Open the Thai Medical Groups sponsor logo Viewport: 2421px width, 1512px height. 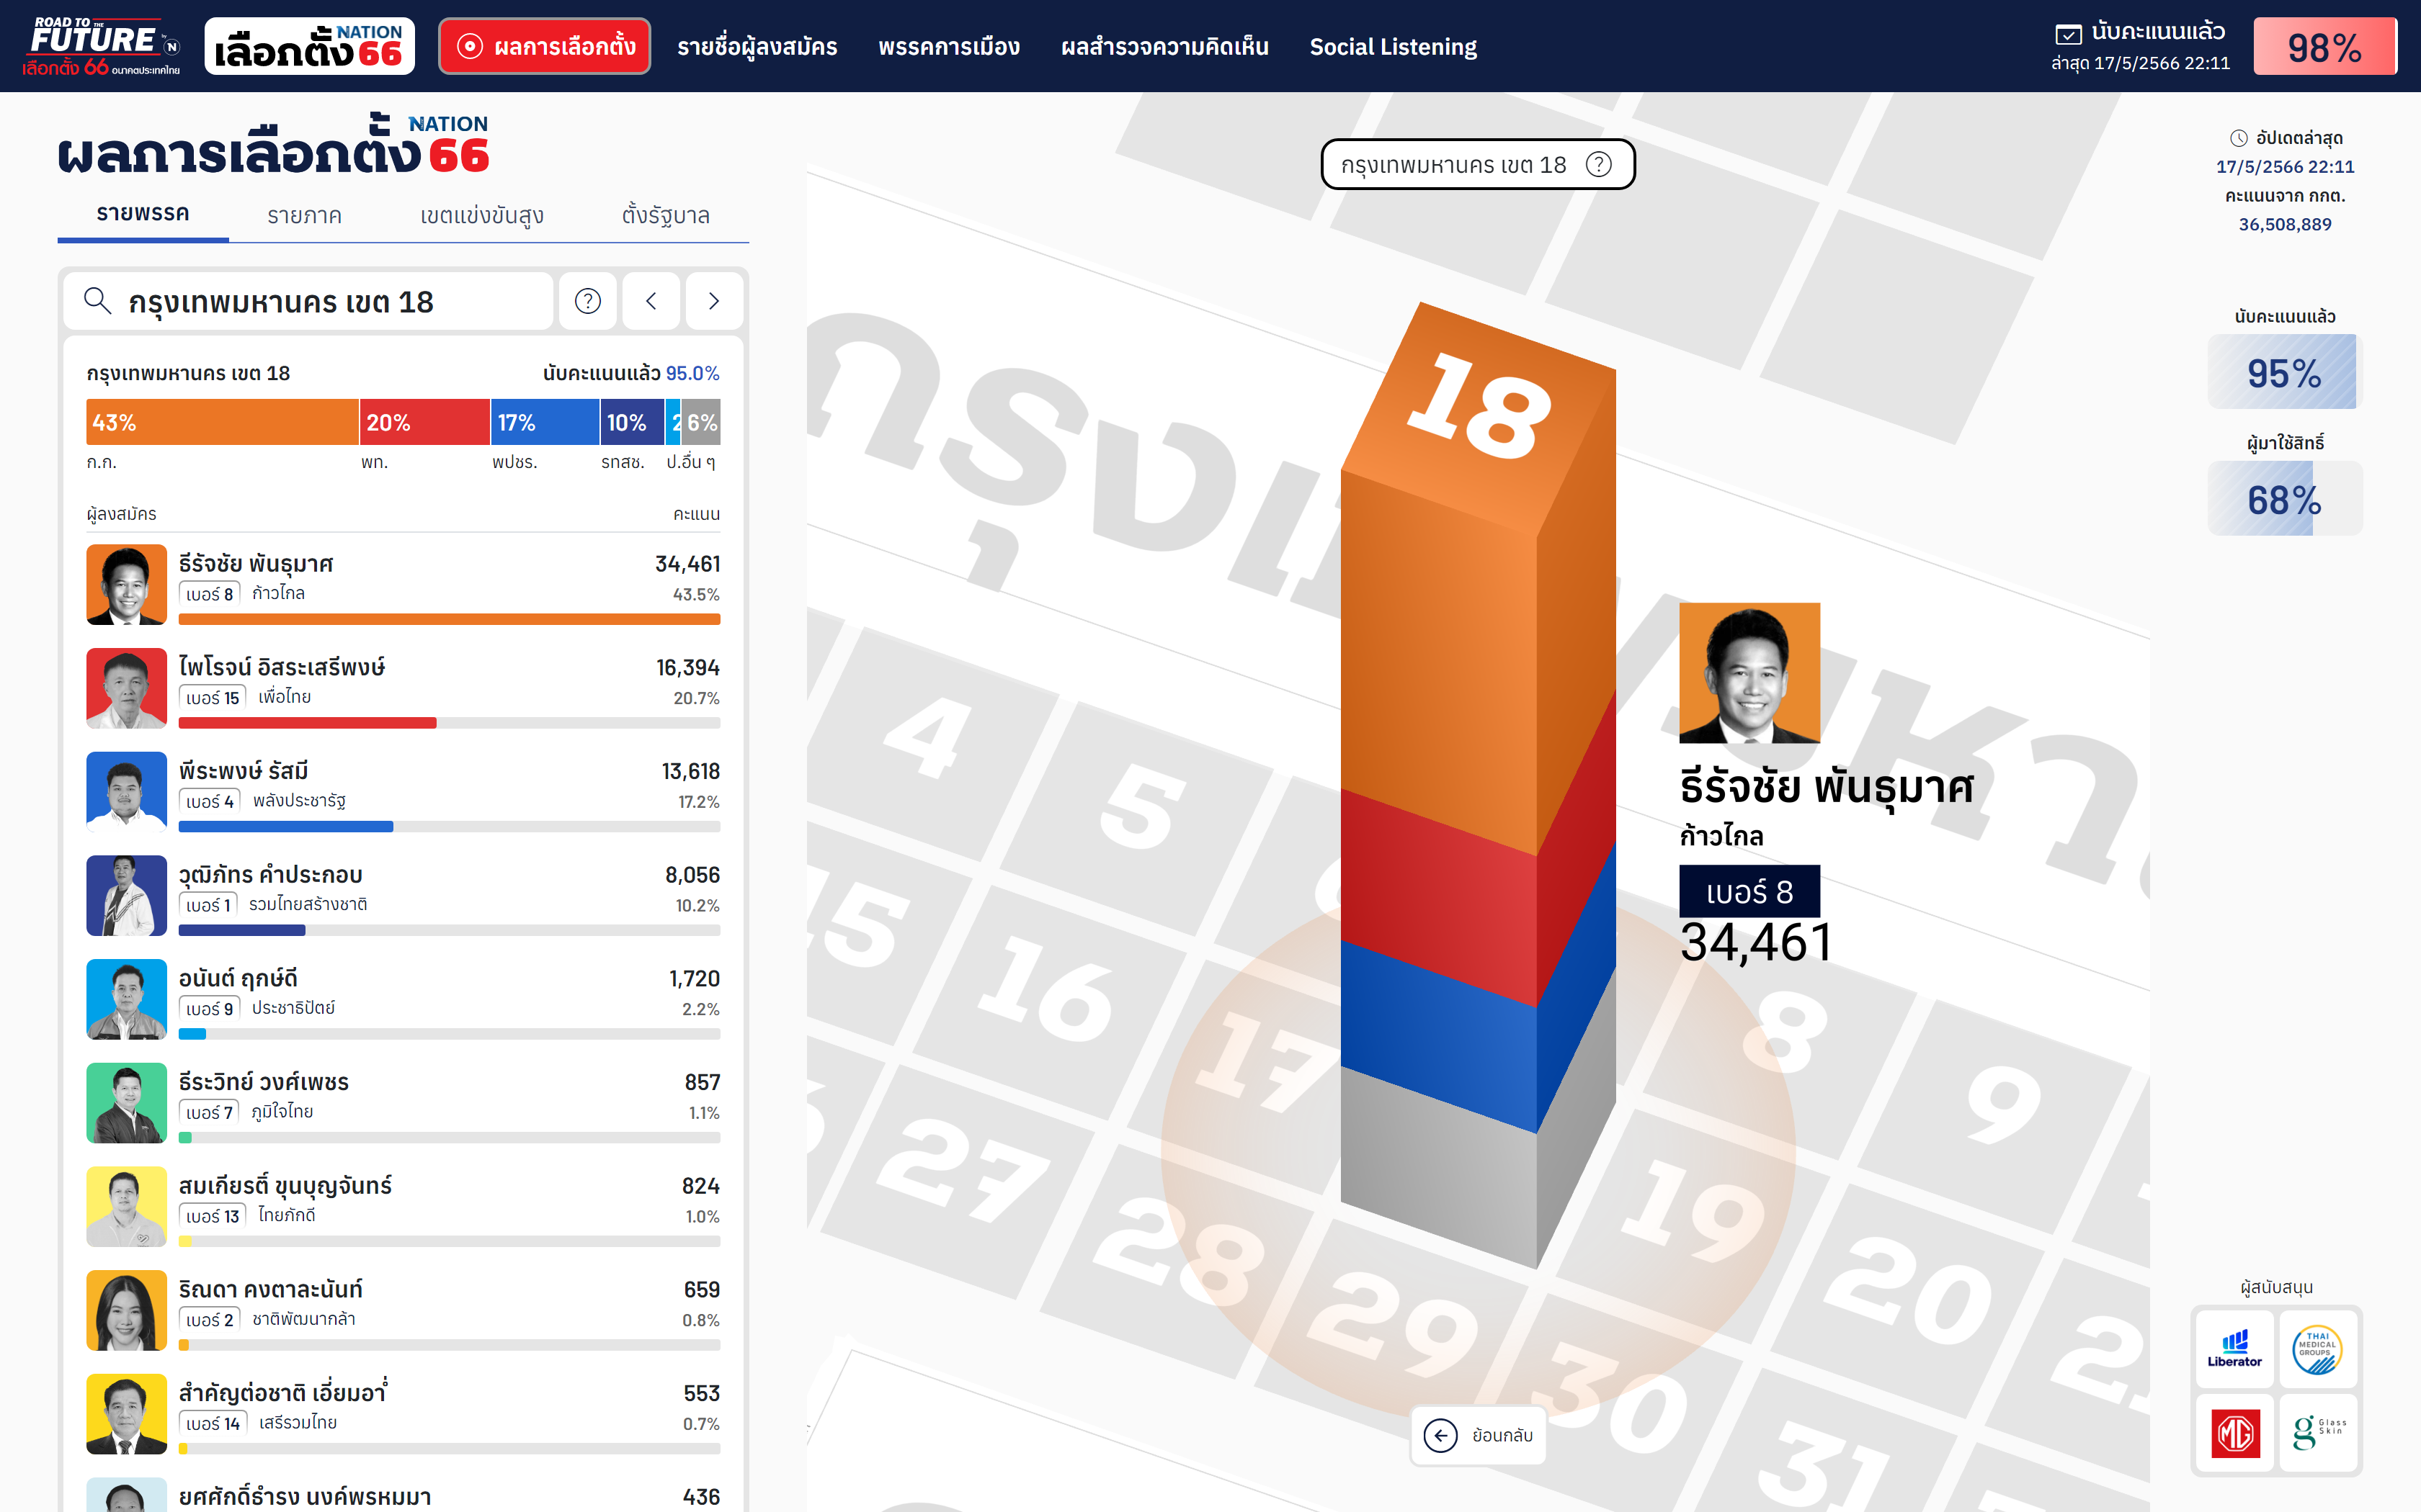[2317, 1349]
